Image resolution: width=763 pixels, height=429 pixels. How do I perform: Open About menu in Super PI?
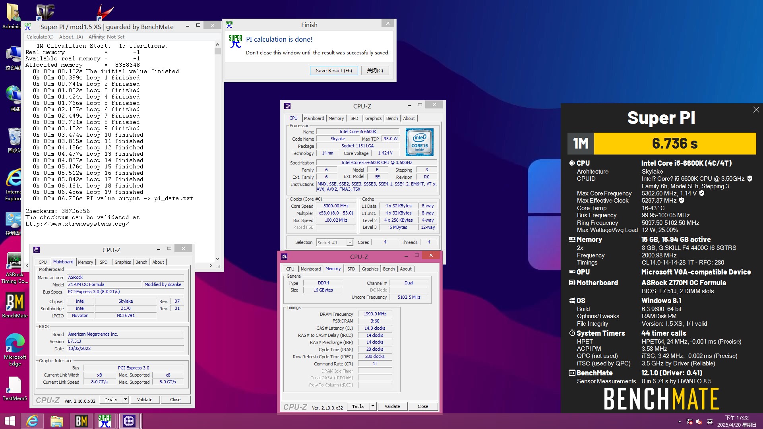click(x=71, y=37)
